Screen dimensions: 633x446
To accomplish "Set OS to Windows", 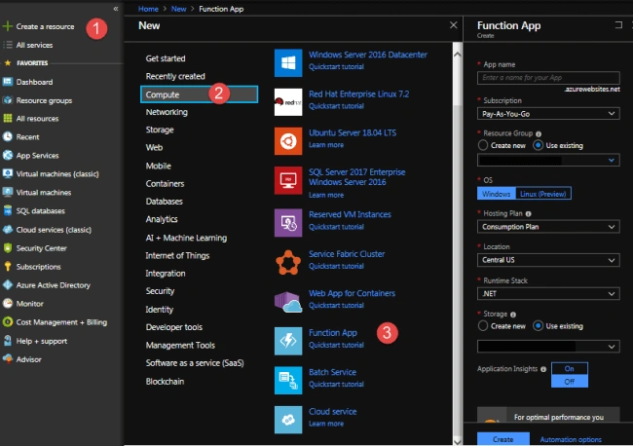I will 497,194.
